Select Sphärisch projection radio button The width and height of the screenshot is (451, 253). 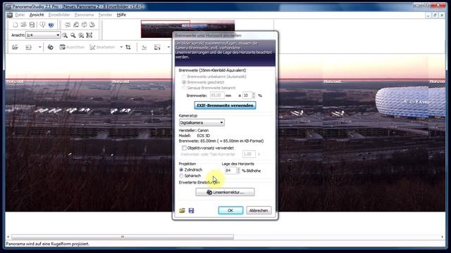point(181,176)
